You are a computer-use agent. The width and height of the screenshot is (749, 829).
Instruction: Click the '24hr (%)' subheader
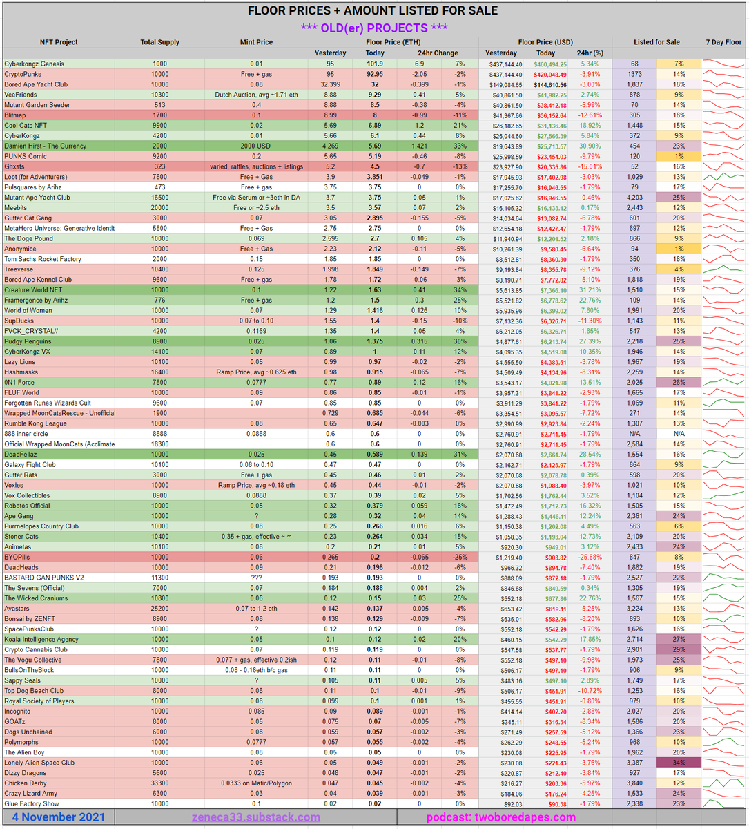[589, 53]
